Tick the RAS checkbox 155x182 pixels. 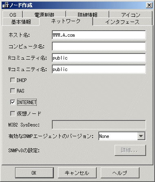point(13,91)
